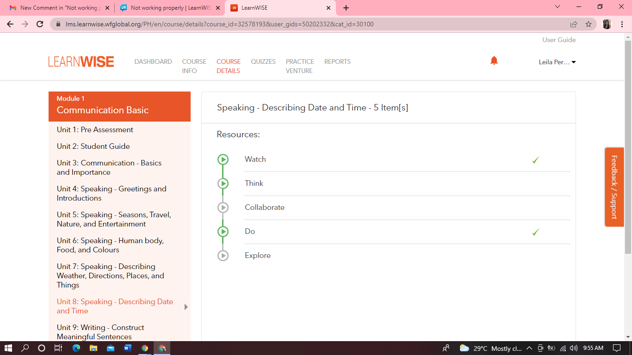Open the orange notification bell
This screenshot has width=632, height=355.
494,61
